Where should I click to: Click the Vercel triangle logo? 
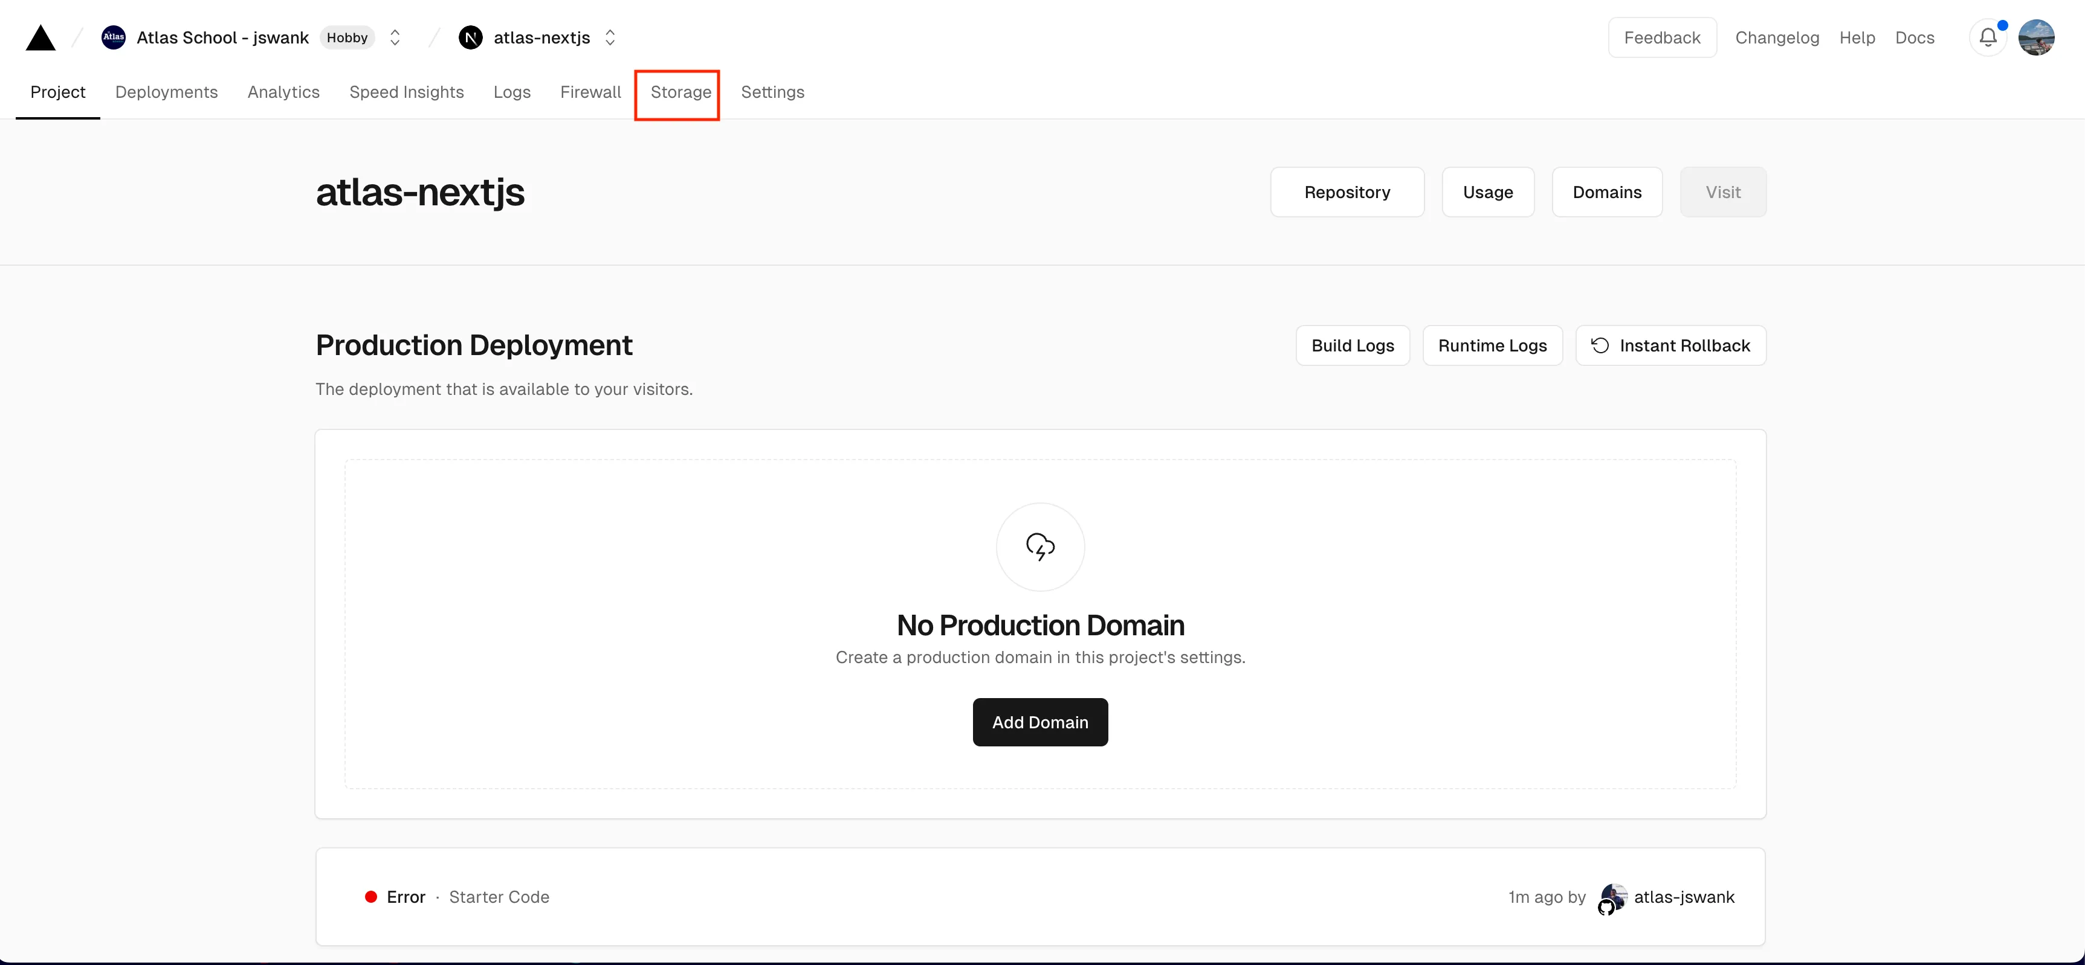(40, 37)
